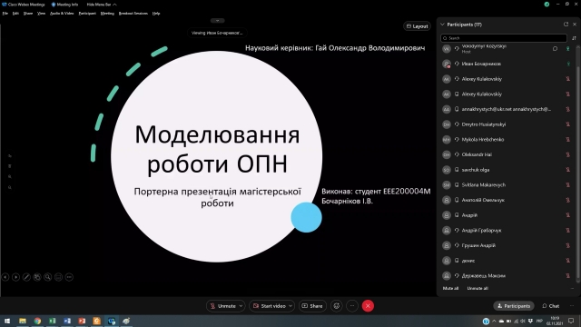Click the magnifier zoom icon in viewer toolbar
Viewport: 581px width, 327px height.
click(x=48, y=277)
